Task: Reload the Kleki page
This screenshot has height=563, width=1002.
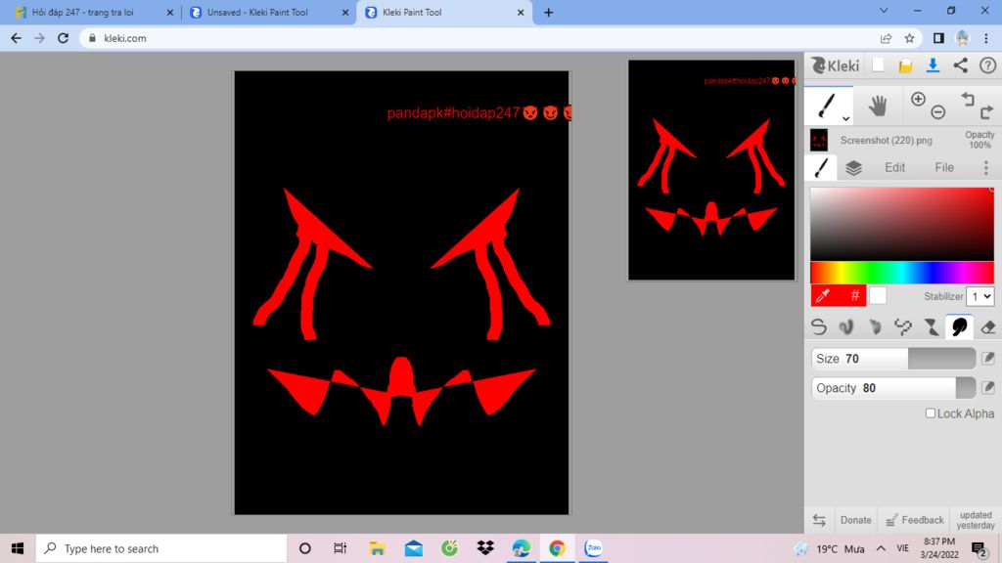Action: pos(63,38)
